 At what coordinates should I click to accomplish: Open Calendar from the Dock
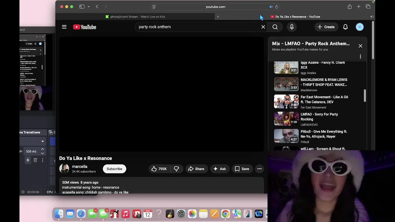[x=148, y=214]
